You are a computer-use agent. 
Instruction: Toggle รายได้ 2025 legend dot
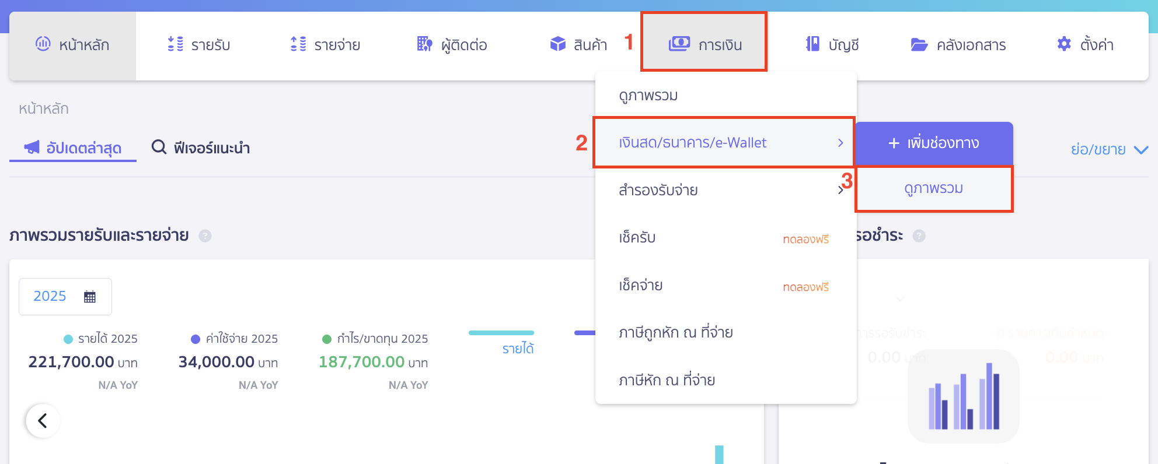[68, 339]
